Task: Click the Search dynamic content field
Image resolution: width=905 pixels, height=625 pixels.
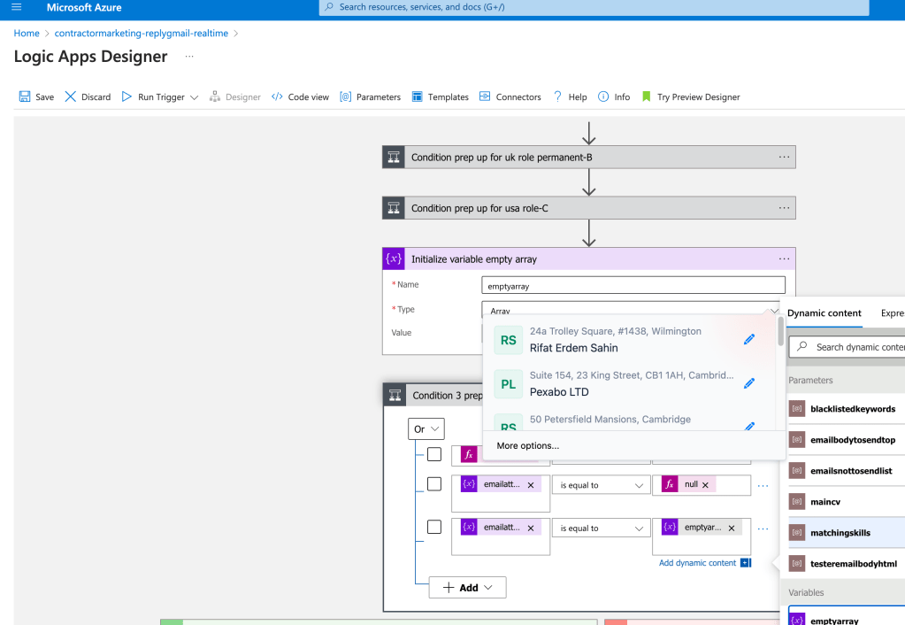Action: (847, 346)
